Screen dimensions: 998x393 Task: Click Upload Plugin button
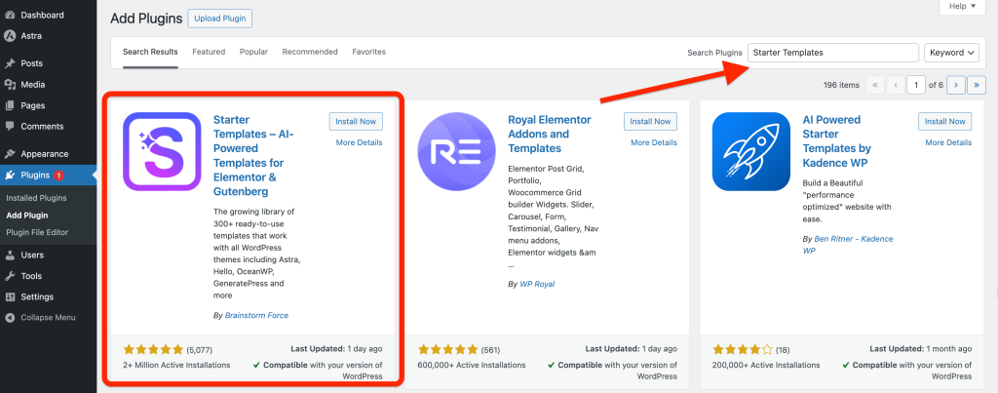(219, 19)
